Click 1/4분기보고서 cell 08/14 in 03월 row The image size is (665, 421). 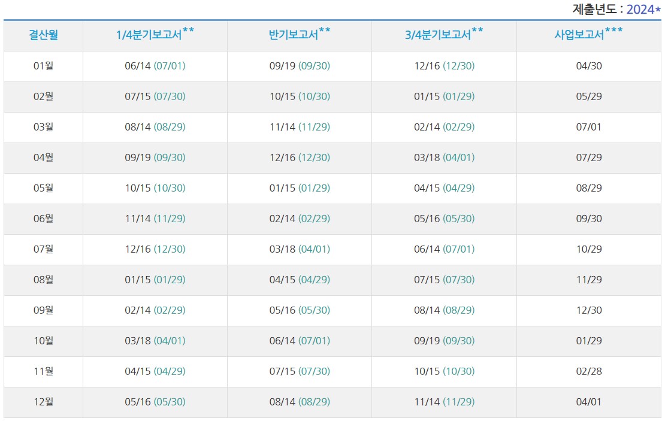point(155,127)
